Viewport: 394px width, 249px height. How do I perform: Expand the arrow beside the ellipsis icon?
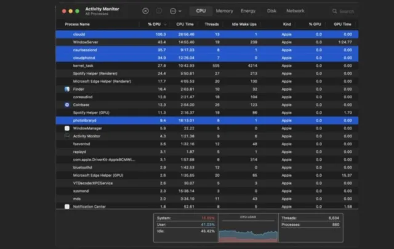coord(180,11)
